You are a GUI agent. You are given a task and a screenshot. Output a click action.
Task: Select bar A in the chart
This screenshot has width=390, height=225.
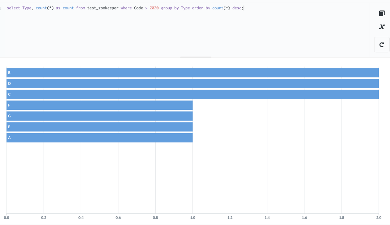pyautogui.click(x=100, y=138)
